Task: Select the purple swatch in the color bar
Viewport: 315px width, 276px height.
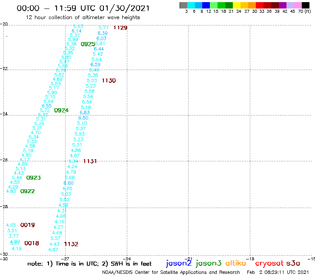Action: coord(283,5)
